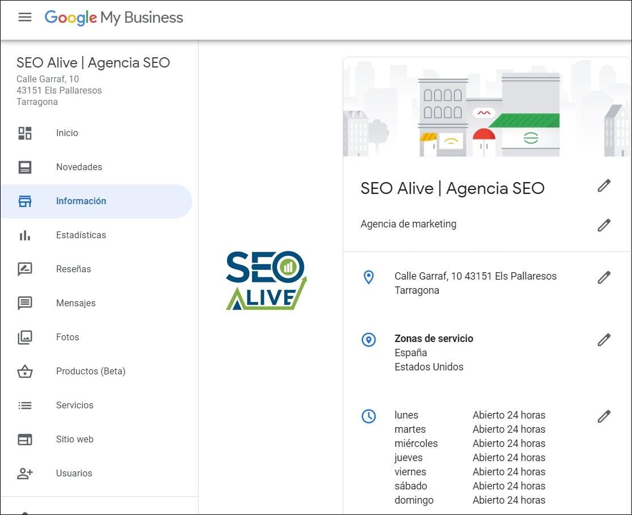Open the Sitio web icon
Screen dimensions: 632x515
tap(25, 439)
